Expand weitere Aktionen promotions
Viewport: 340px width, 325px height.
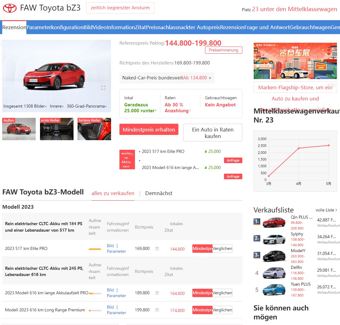[x=127, y=160]
